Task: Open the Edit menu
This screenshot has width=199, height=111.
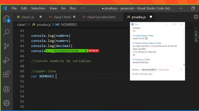Action: pos(24,8)
